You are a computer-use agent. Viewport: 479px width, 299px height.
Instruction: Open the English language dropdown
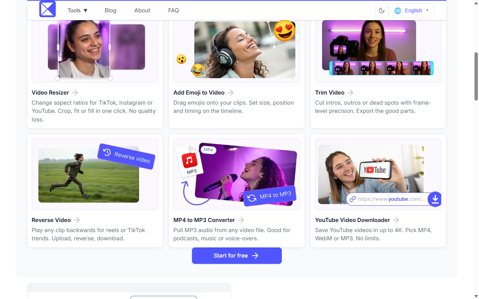pyautogui.click(x=411, y=10)
